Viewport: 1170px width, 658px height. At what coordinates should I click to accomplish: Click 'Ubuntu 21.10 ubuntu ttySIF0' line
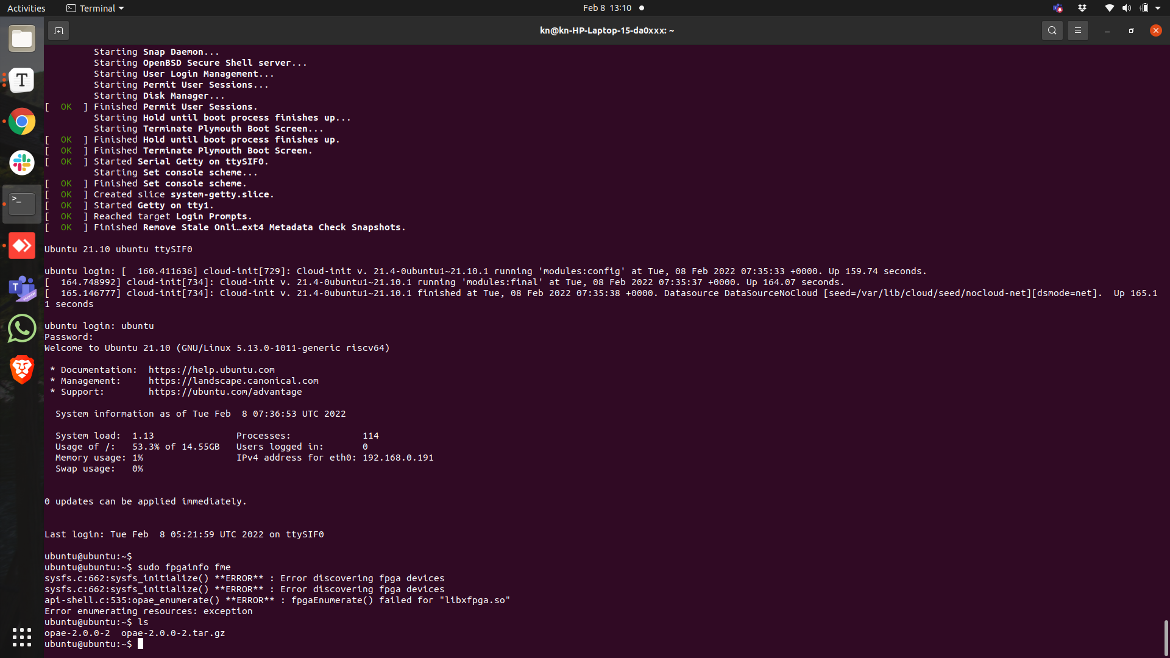click(x=118, y=249)
